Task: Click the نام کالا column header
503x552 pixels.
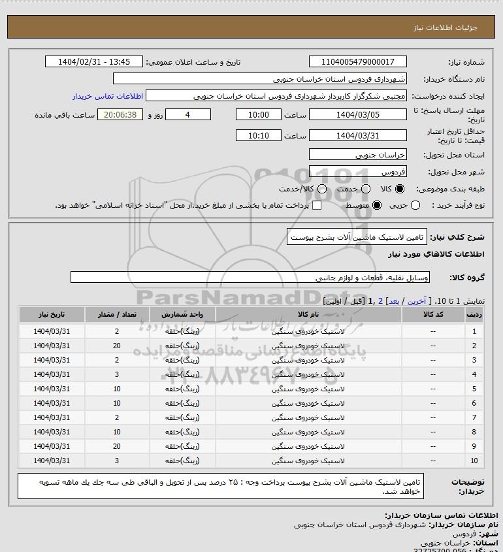Action: click(x=308, y=314)
